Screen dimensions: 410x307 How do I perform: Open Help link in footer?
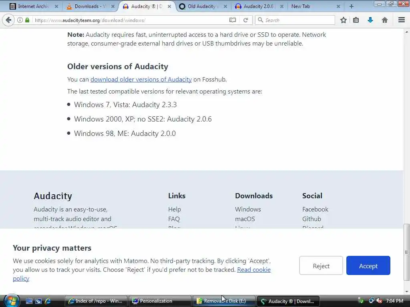(175, 209)
